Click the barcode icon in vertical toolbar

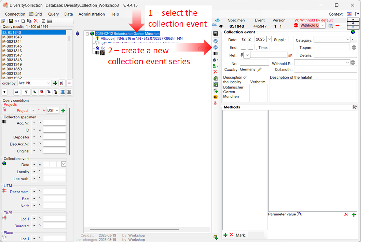[215, 54]
